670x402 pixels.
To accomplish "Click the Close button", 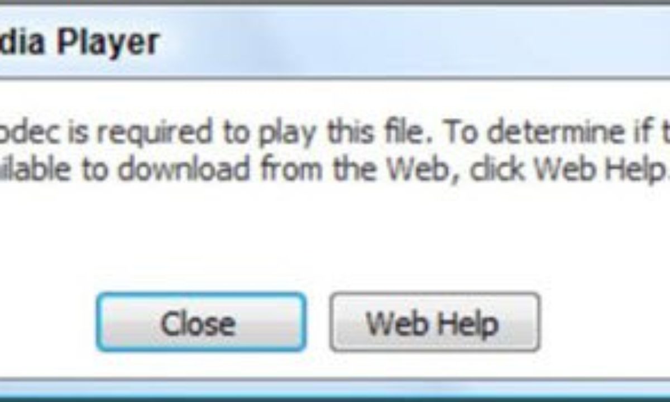I will coord(201,322).
